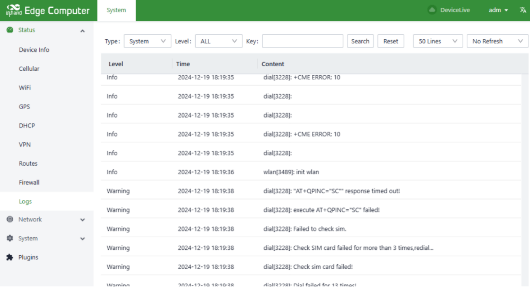The height and width of the screenshot is (287, 530).
Task: Click the Reset button
Action: 390,41
